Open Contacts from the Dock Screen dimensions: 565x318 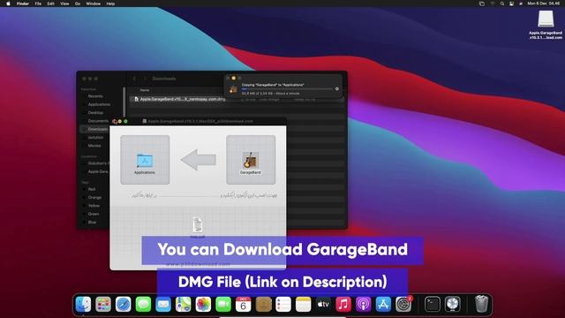pyautogui.click(x=263, y=304)
